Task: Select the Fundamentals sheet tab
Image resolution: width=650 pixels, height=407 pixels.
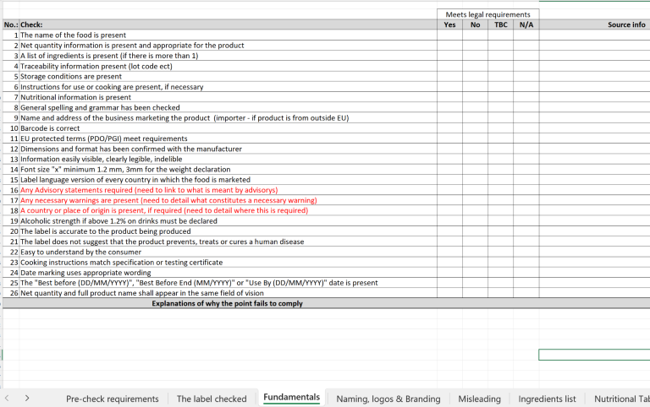Action: tap(291, 398)
